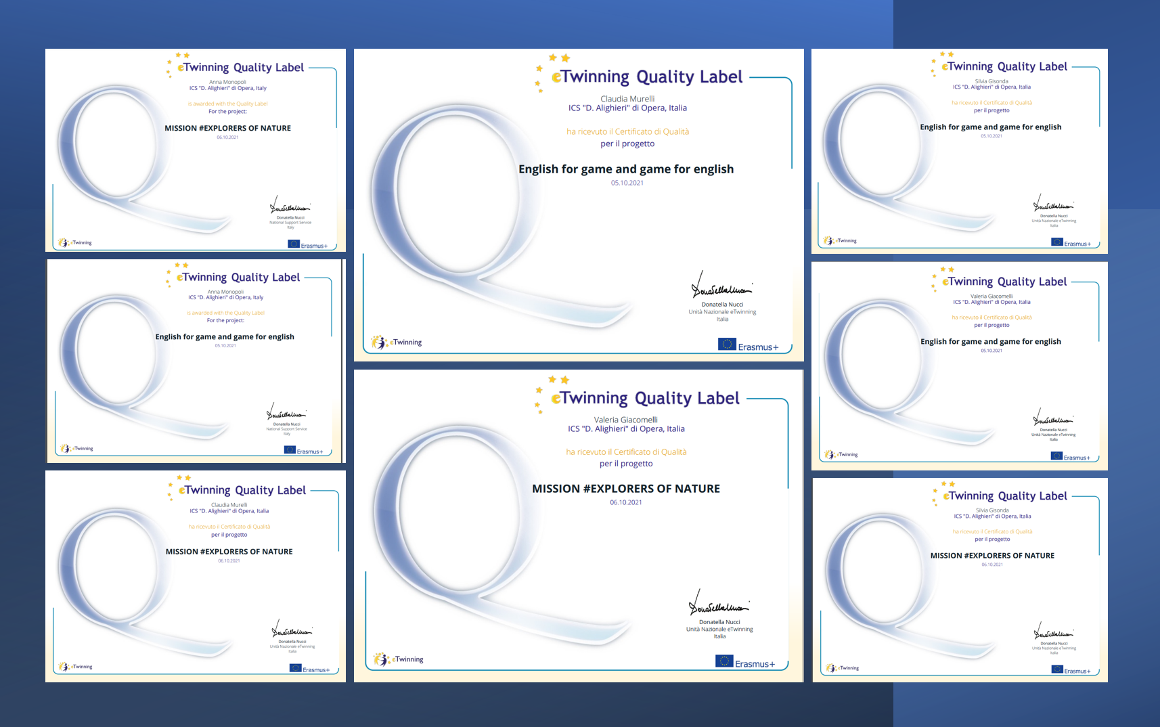The image size is (1160, 727).
Task: Open the small Claudia Murelli MISSION certificate
Action: (196, 576)
